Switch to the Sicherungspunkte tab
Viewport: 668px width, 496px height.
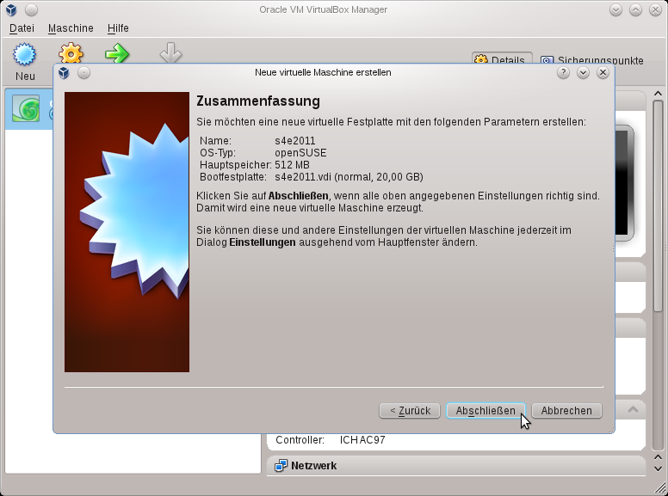592,60
